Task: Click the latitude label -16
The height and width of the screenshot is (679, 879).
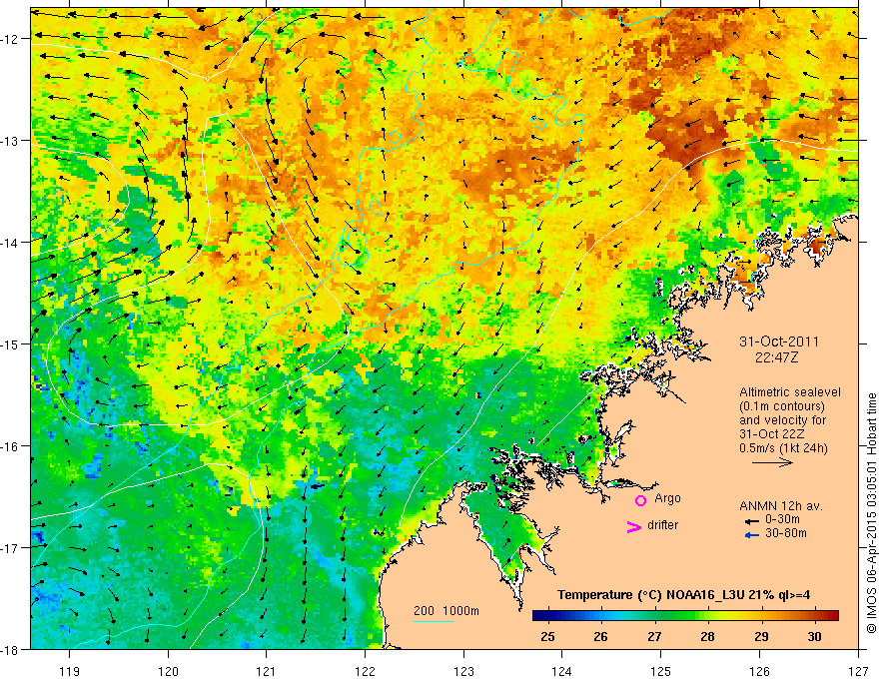Action: coord(10,446)
